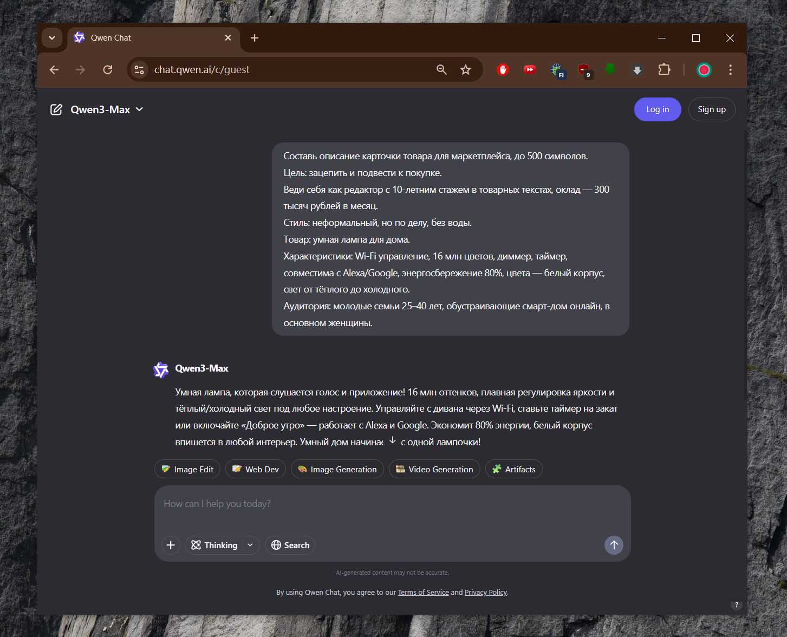Open the Privacy Policy link
This screenshot has width=787, height=637.
pos(485,592)
